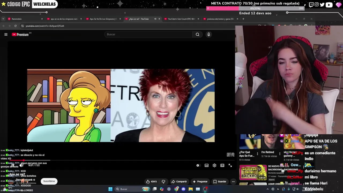Click the Windows taskbar Buscar search box
Viewport: 343px width, 193px height.
[133, 189]
